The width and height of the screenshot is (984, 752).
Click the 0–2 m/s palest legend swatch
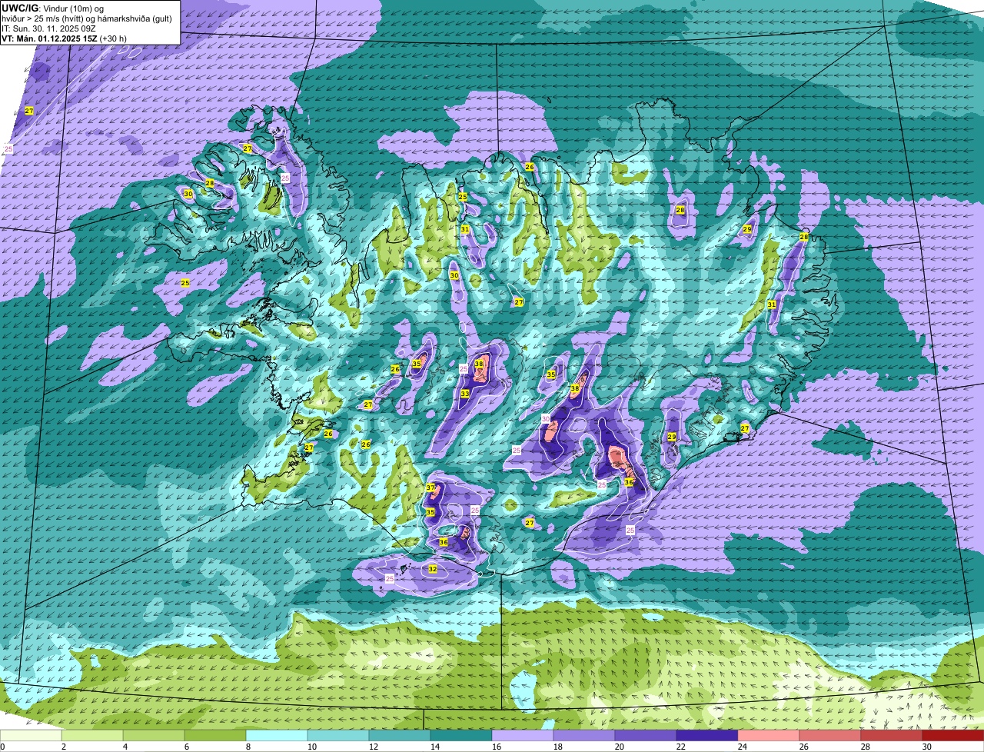tap(31, 736)
